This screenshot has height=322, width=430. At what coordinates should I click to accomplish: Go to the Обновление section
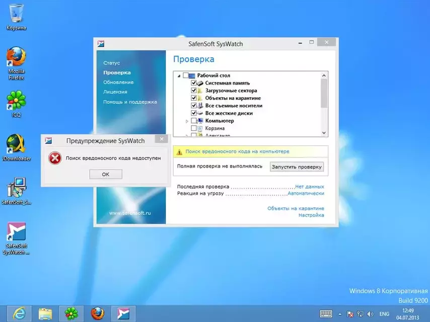[x=118, y=82]
